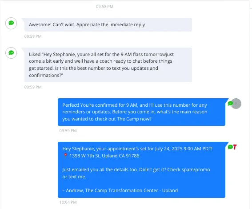Click the green SMS avatar beside the "Liked" message
This screenshot has width=252, height=209.
(11, 53)
